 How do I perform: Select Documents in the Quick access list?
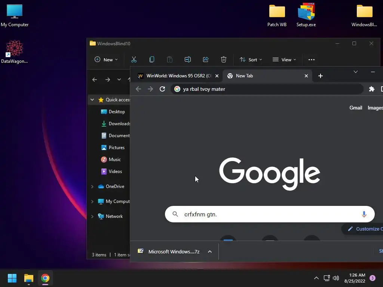click(115, 135)
